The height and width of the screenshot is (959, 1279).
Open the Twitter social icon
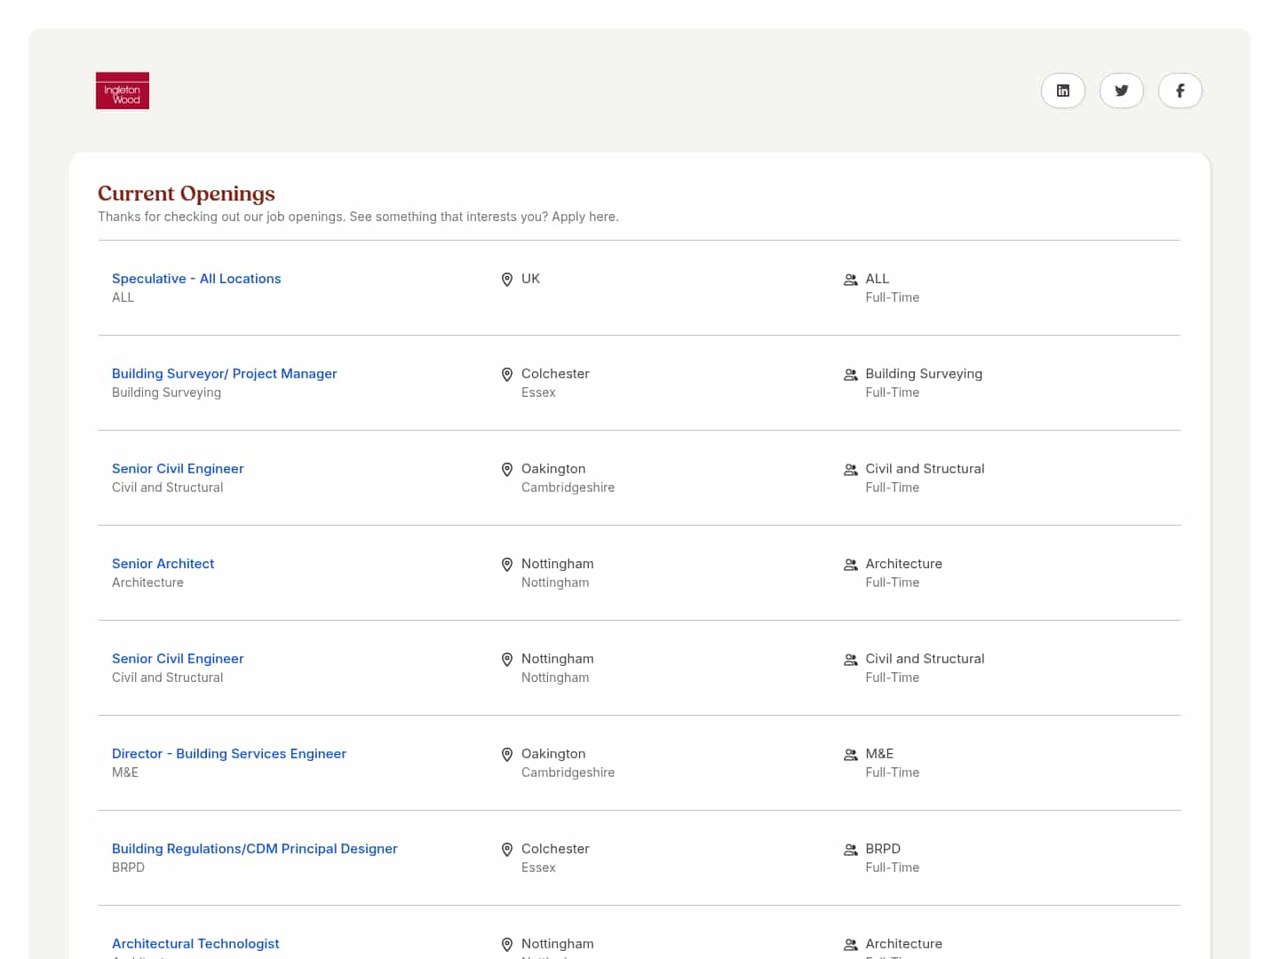(x=1121, y=91)
